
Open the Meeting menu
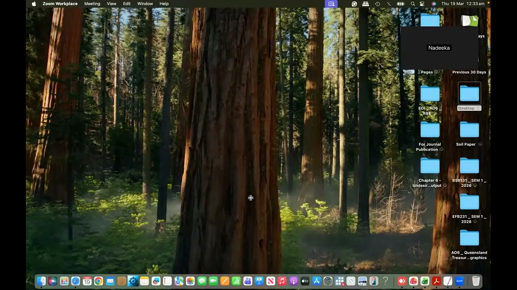92,4
